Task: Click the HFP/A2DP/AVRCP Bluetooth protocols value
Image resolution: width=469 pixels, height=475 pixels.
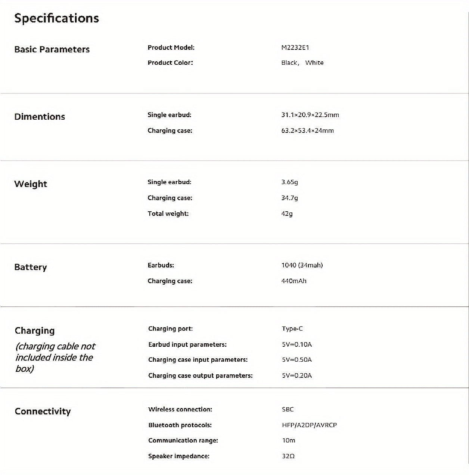Action: tap(309, 425)
